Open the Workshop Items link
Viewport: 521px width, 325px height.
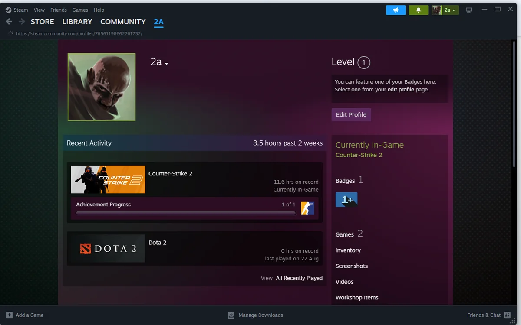coord(357,298)
